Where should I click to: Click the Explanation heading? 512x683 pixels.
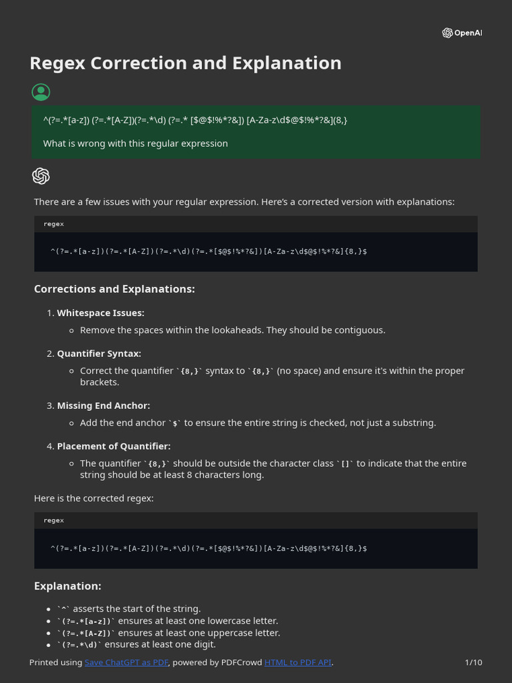pyautogui.click(x=67, y=586)
